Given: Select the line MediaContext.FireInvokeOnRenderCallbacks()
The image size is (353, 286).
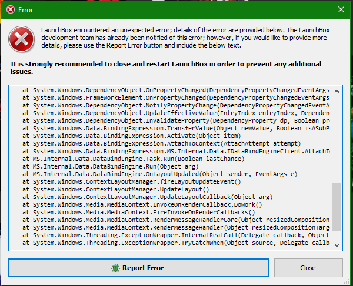Looking at the screenshot, I should (x=139, y=213).
